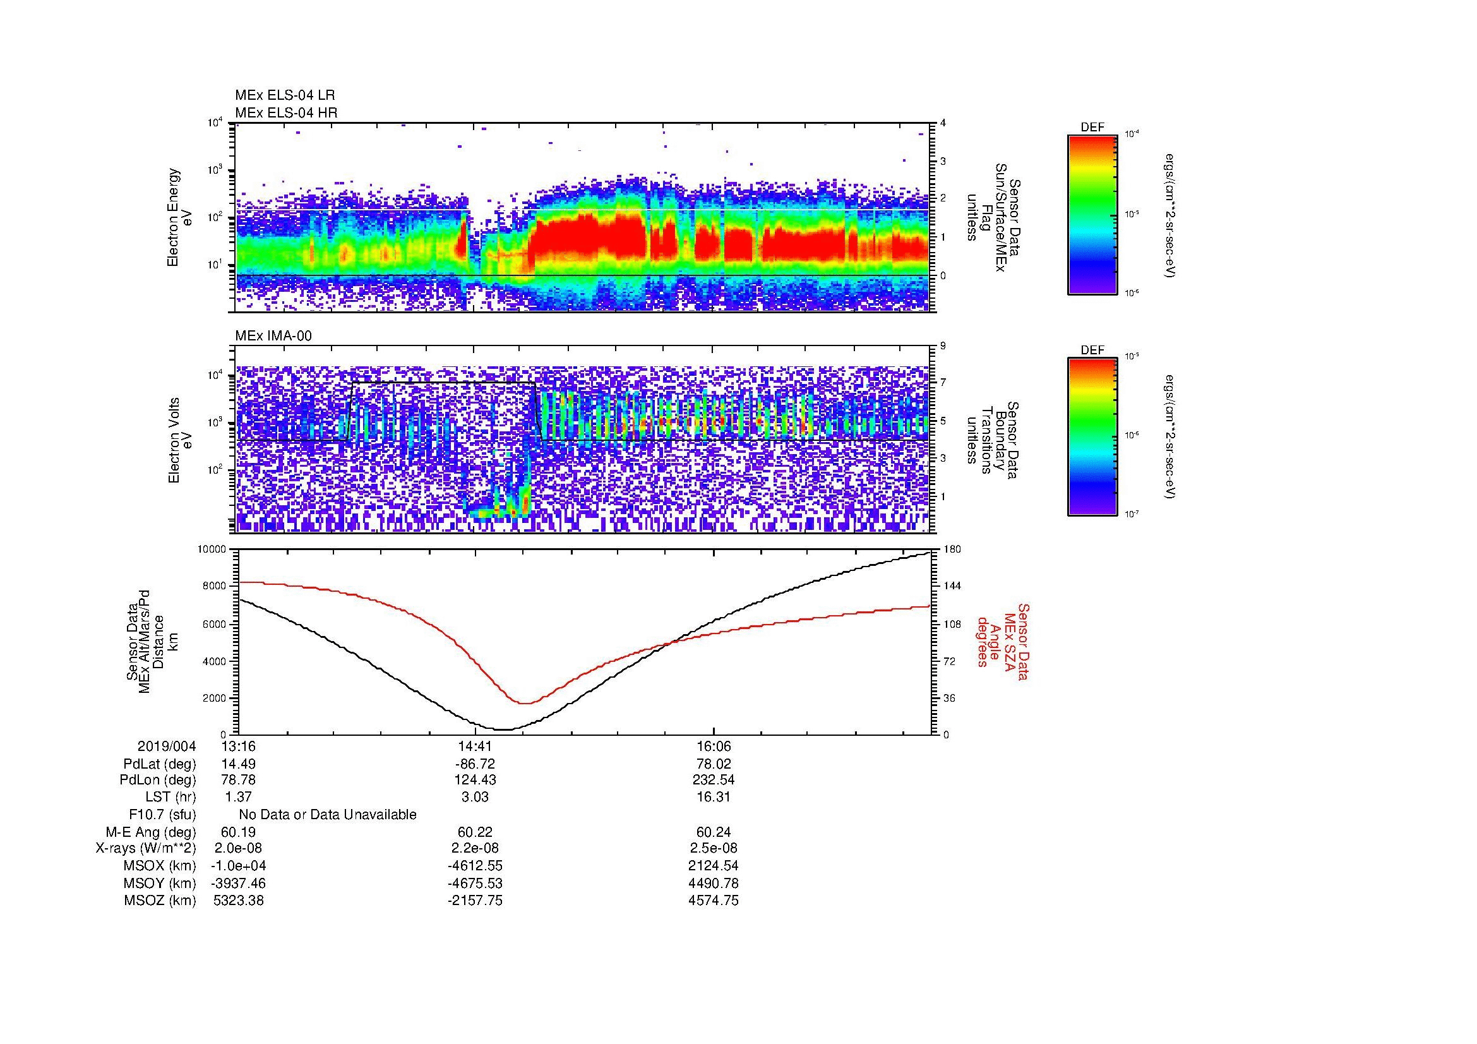1477x1044 pixels.
Task: Click the PdLat (deg) row label
Action: 160,764
